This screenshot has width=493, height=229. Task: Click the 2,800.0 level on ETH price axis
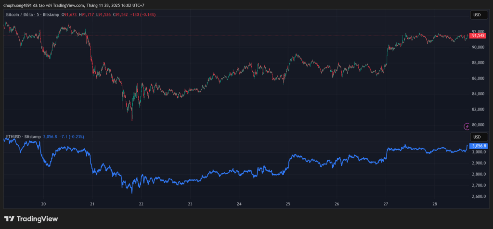coord(478,174)
